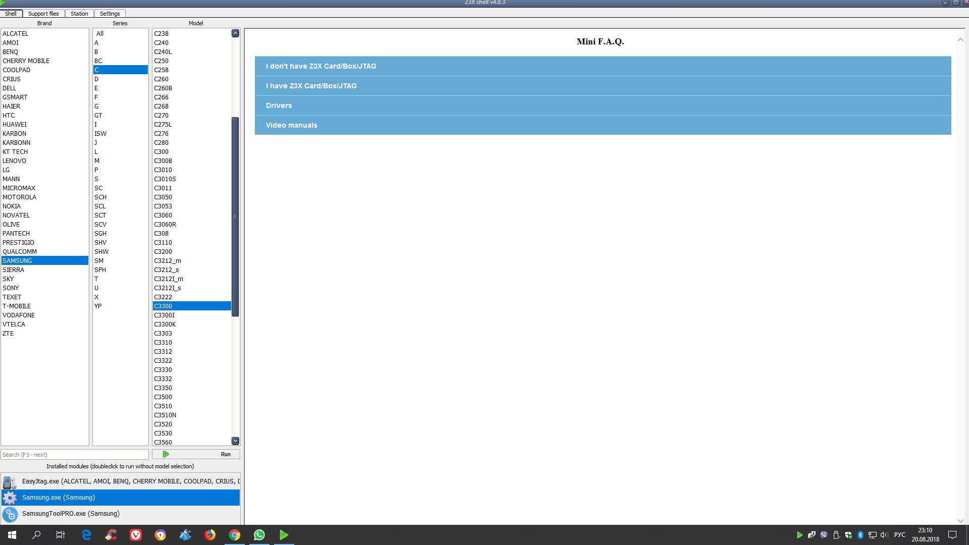The width and height of the screenshot is (969, 545).
Task: Open Task View on the taskbar
Action: point(61,535)
